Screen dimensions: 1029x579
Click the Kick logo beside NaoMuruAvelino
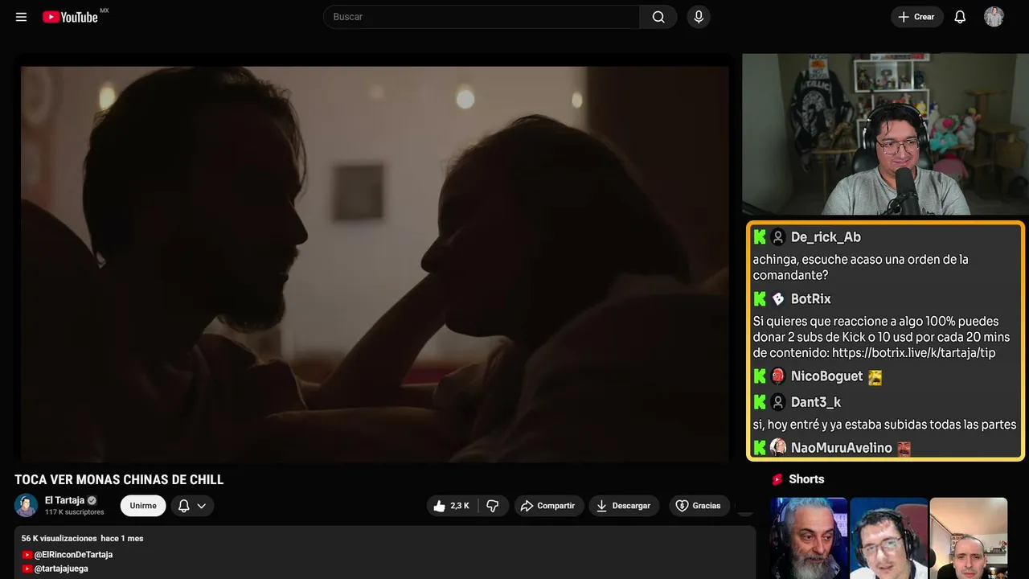pyautogui.click(x=760, y=448)
